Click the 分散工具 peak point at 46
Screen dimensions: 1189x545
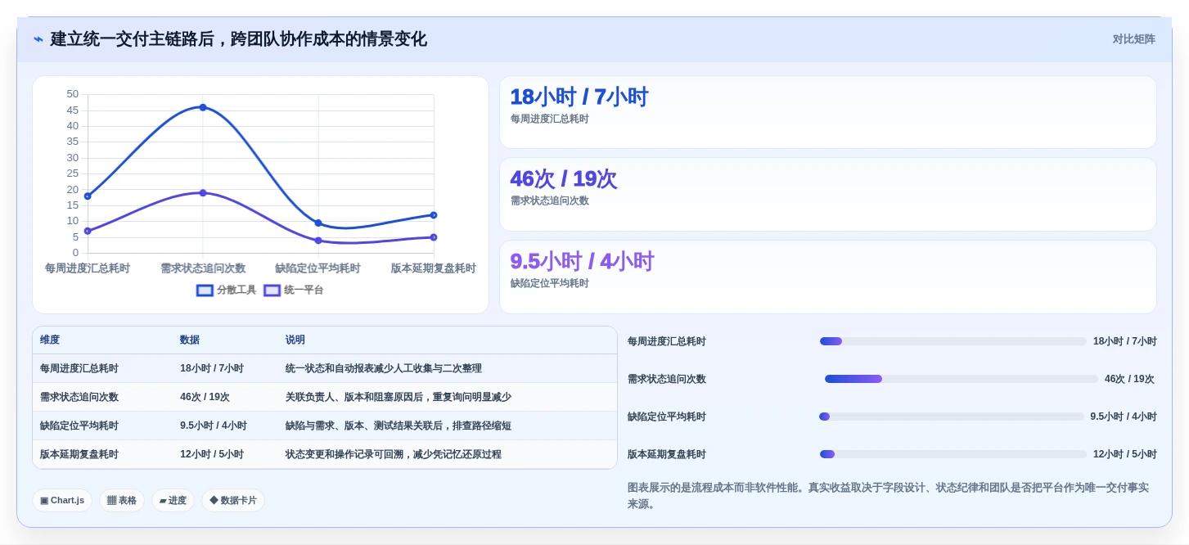(203, 107)
